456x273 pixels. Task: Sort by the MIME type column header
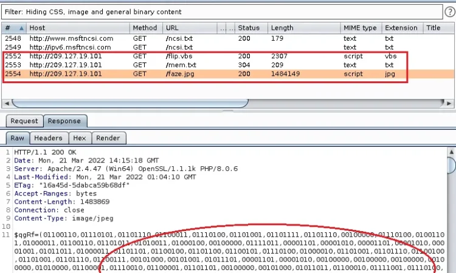[x=361, y=28]
